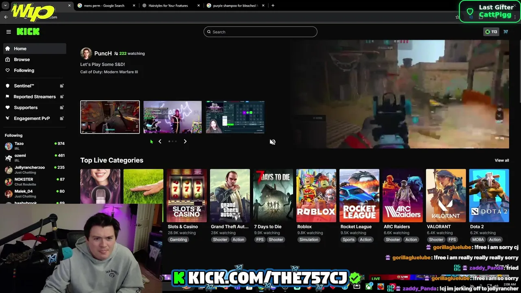Image resolution: width=521 pixels, height=293 pixels.
Task: Click the green KICK logo
Action: 28,31
